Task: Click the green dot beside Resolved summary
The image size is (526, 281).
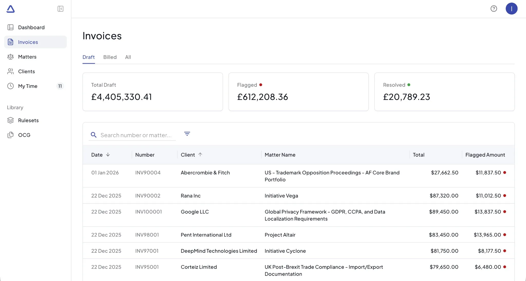Action: click(409, 85)
